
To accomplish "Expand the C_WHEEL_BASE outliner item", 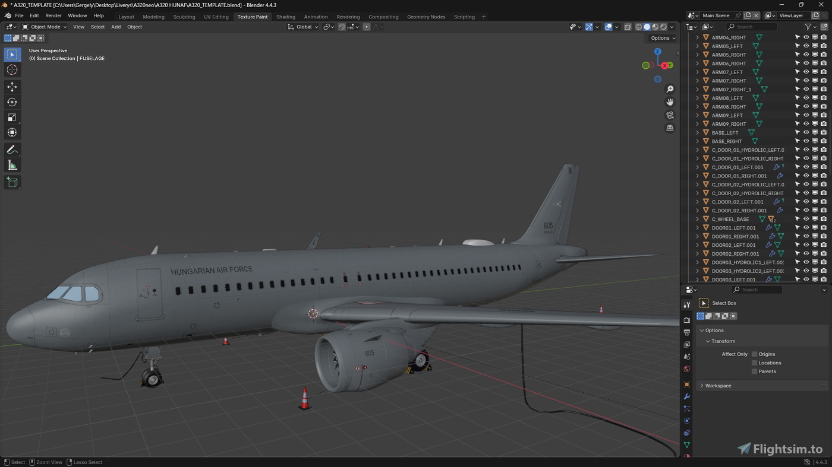I will tap(697, 219).
